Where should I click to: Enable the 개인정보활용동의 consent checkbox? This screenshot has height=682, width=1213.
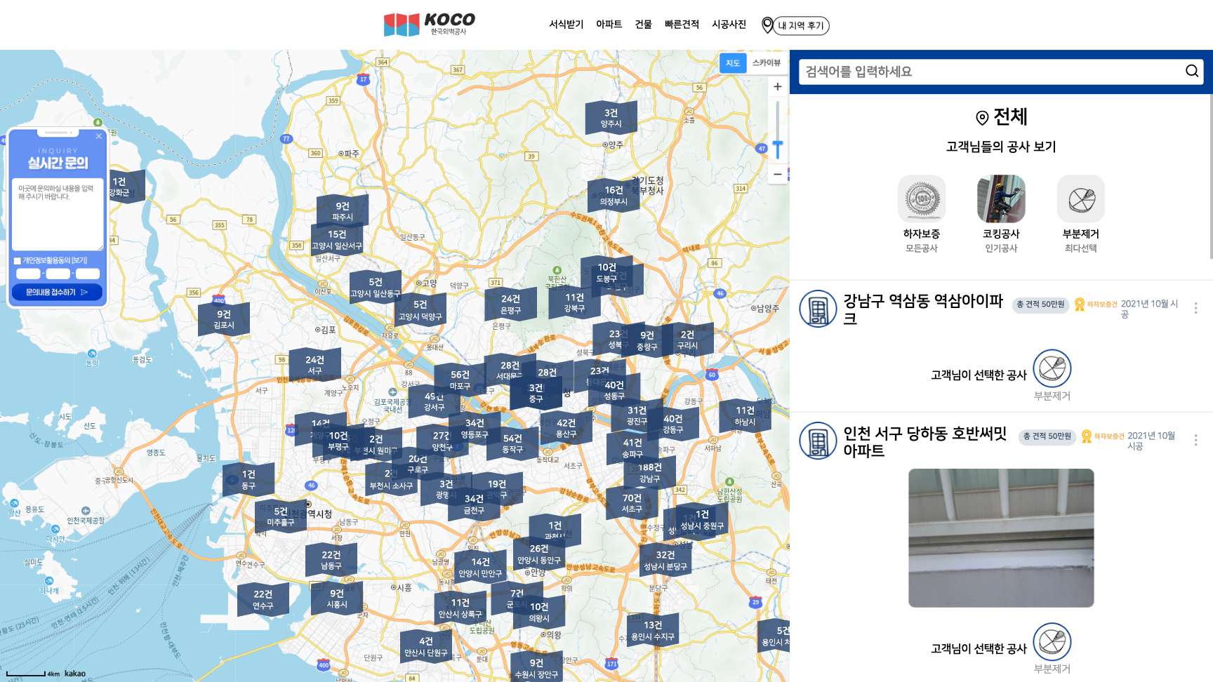(17, 260)
